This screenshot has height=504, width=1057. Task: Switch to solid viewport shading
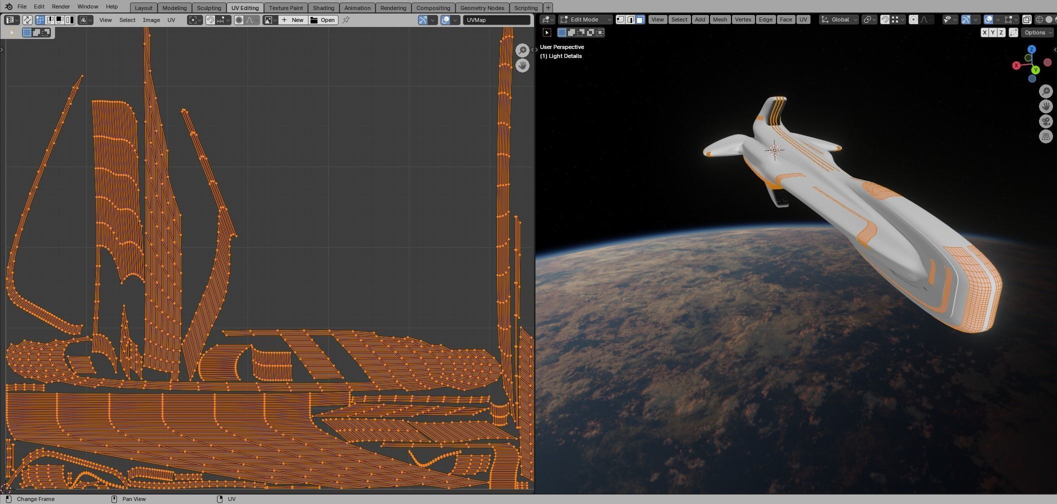(1049, 19)
